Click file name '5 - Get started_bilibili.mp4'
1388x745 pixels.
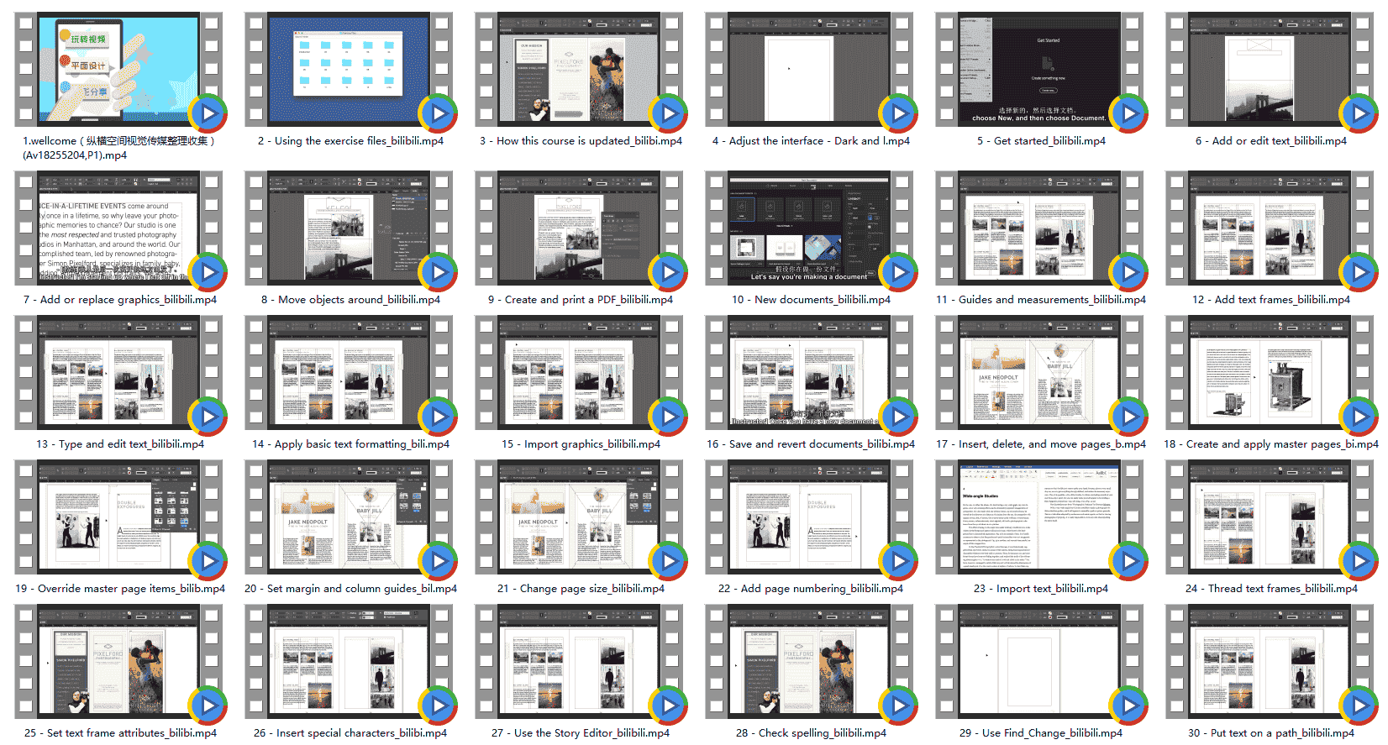(1041, 141)
